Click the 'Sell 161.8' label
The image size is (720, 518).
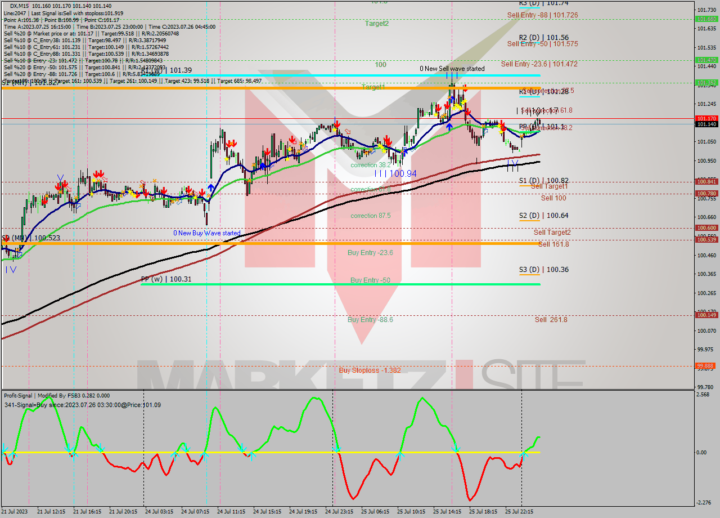(x=553, y=244)
